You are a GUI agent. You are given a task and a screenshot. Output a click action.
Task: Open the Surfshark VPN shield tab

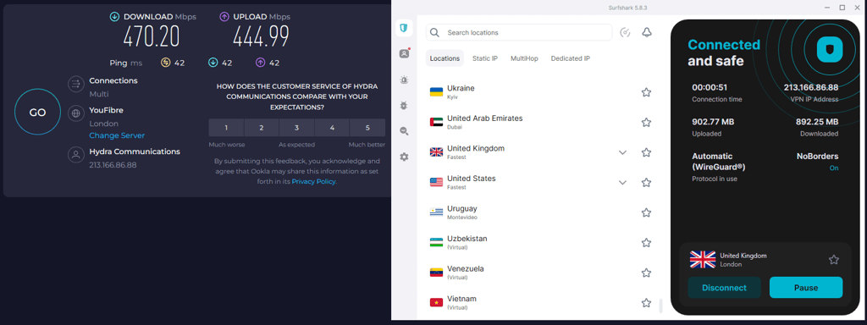click(404, 29)
